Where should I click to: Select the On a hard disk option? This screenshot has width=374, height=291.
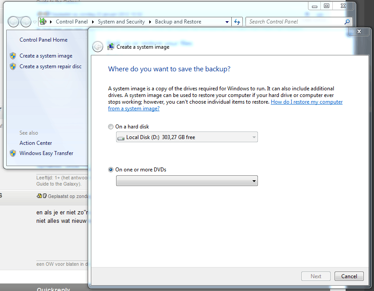[110, 127]
